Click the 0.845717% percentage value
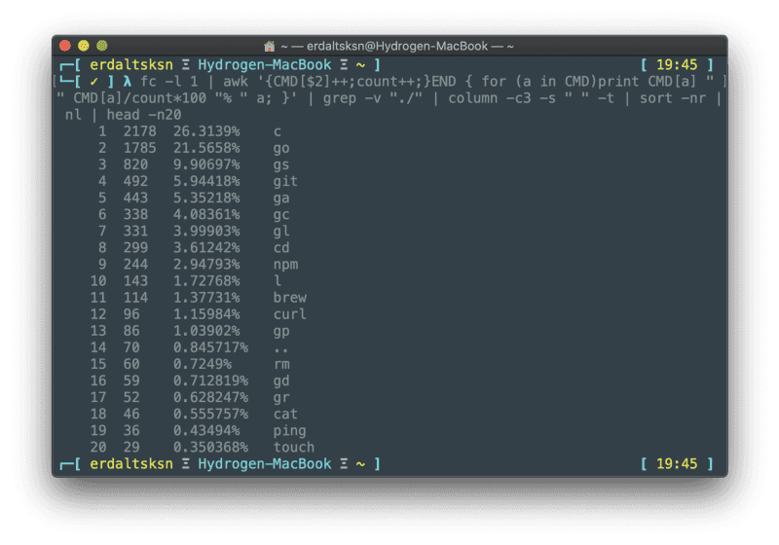 click(210, 347)
